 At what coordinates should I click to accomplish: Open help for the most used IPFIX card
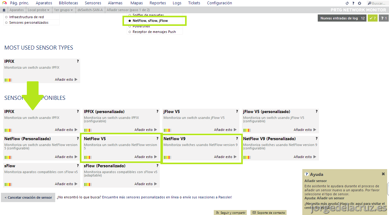click(x=78, y=61)
